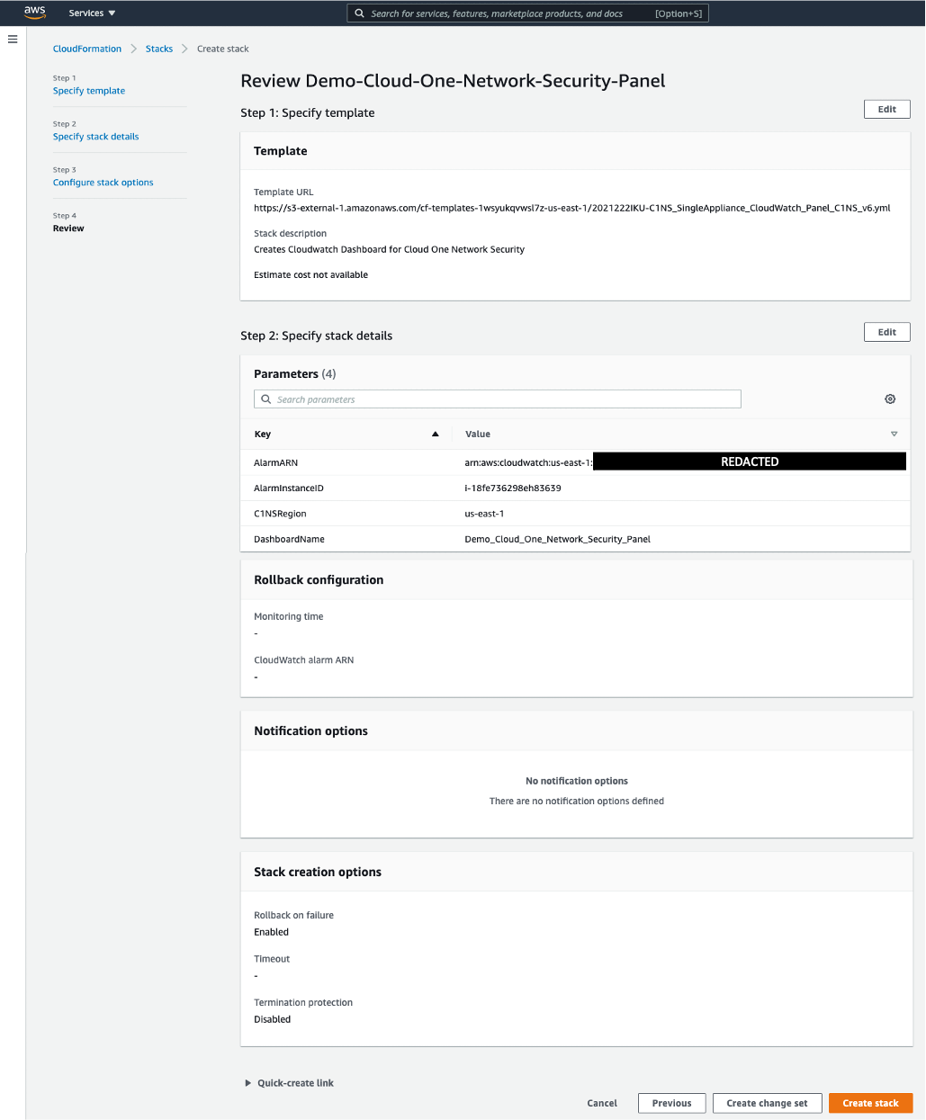The height and width of the screenshot is (1120, 926).
Task: Go to Stacks breadcrumb
Action: [159, 49]
